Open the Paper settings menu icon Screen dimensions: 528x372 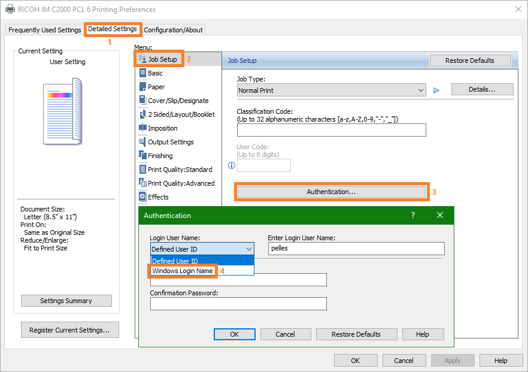coord(144,87)
